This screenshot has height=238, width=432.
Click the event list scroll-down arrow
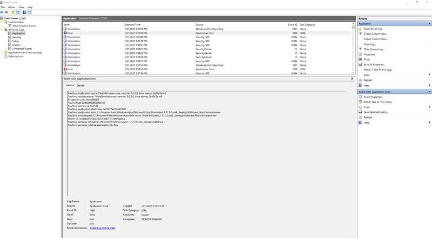click(353, 73)
